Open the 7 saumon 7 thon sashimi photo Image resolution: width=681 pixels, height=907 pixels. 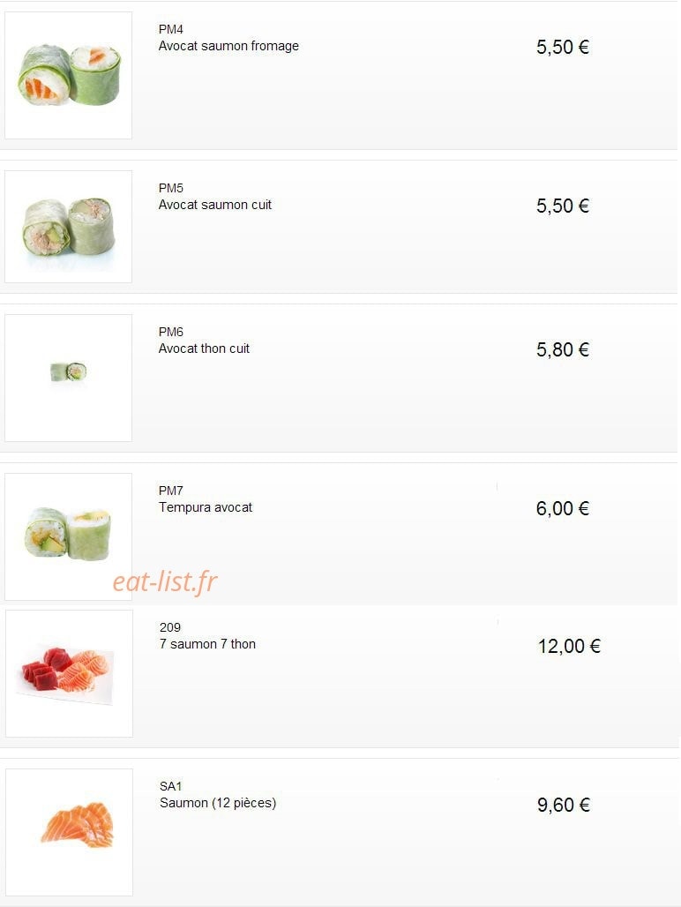click(x=69, y=673)
